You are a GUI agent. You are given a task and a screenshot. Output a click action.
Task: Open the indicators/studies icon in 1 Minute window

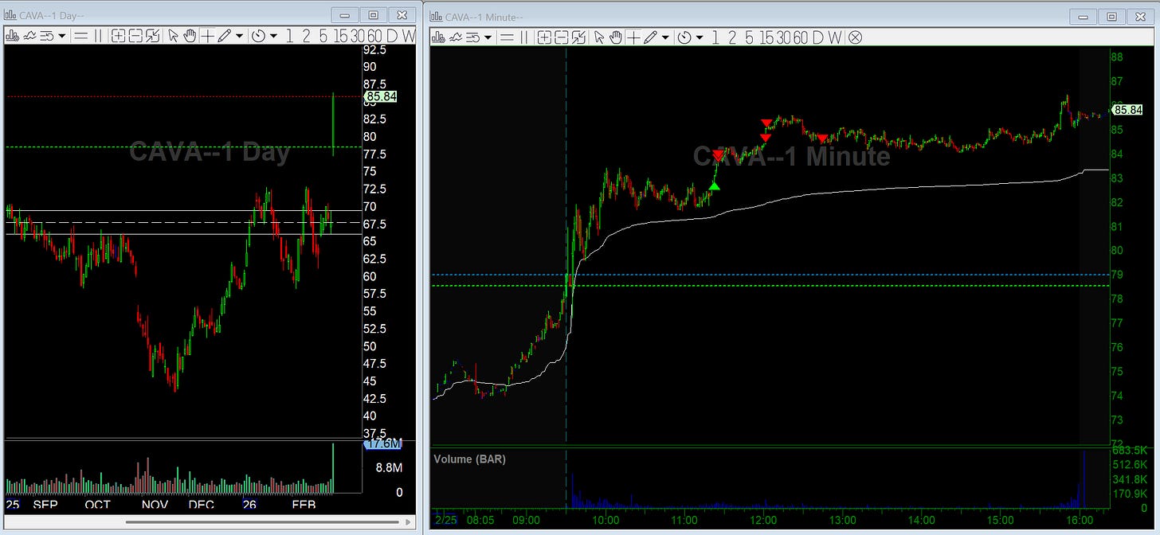click(457, 37)
